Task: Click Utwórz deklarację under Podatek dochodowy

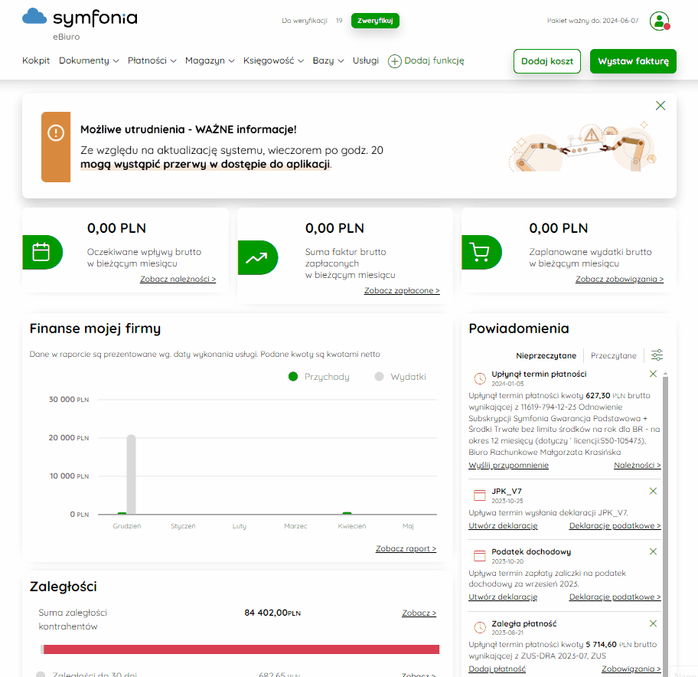Action: [x=503, y=597]
